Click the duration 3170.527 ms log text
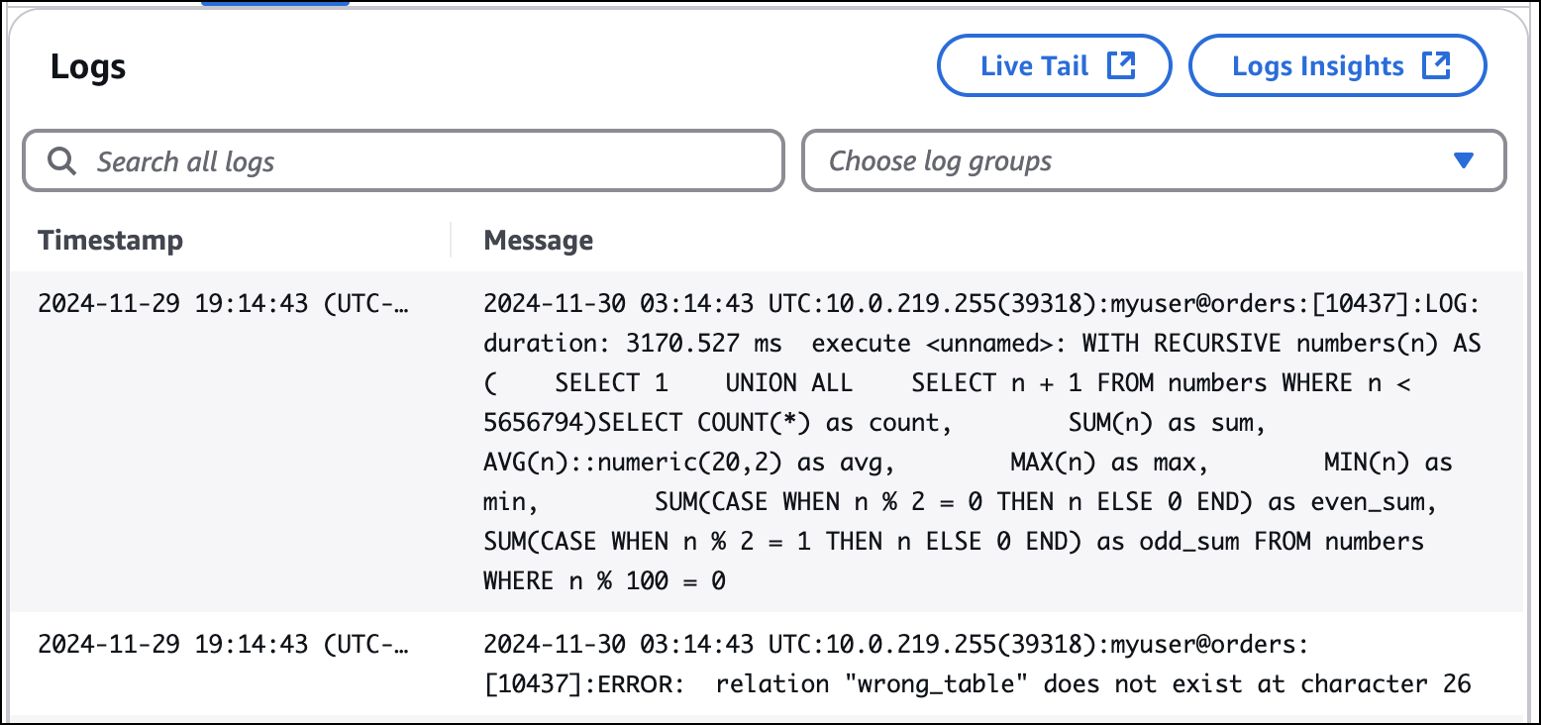Screen dimensions: 1541x725 point(632,344)
